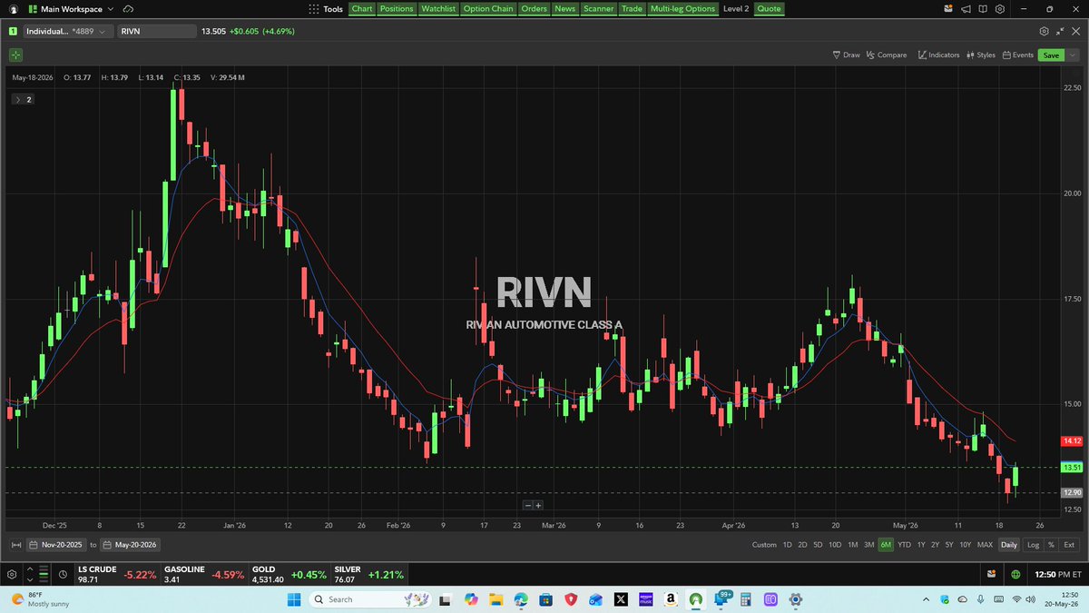Screen dimensions: 1089x613
Task: Open the Individual account selector dropdown
Action: tap(68, 31)
